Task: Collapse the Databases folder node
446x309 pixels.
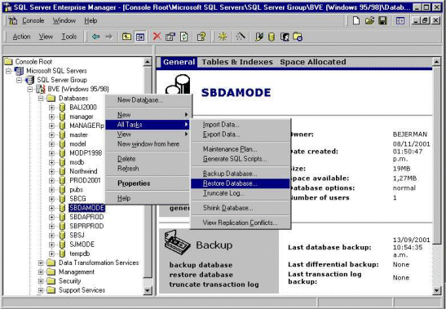Action: click(41, 98)
